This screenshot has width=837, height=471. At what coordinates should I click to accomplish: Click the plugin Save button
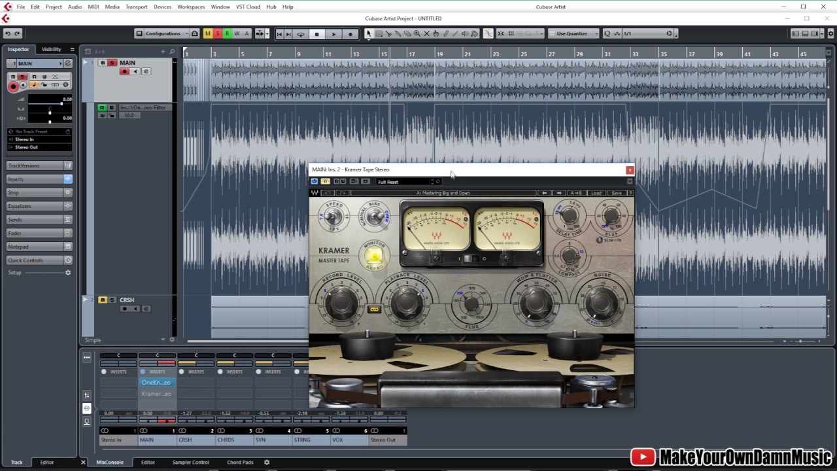point(616,193)
